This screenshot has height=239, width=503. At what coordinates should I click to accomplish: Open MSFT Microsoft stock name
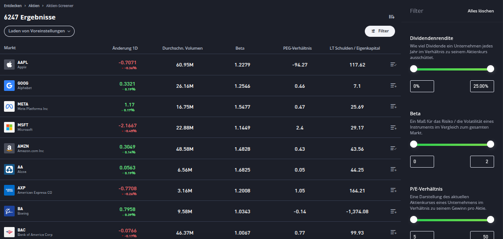(25, 127)
